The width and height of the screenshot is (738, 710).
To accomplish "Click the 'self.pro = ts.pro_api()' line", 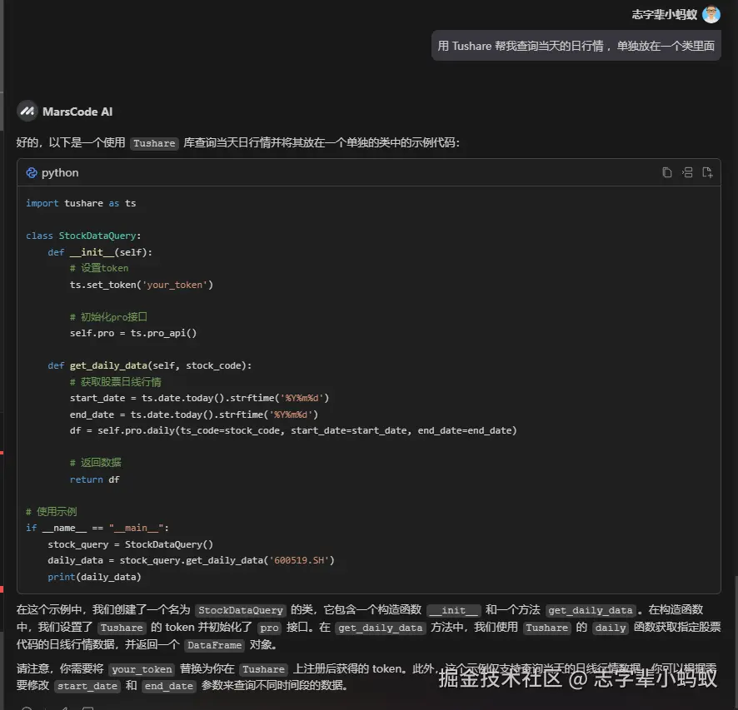I will pyautogui.click(x=133, y=333).
